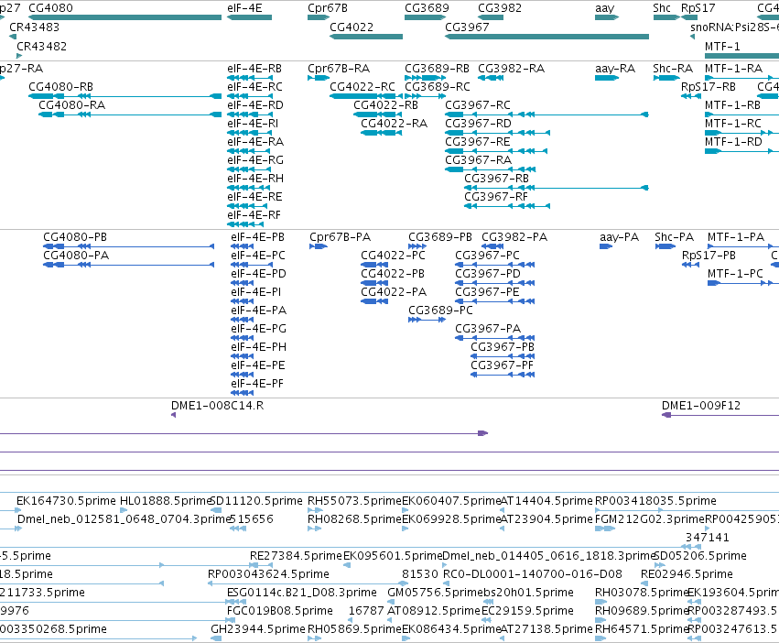Select the CG3689 gene label
This screenshot has height=643, width=779.
click(x=427, y=8)
